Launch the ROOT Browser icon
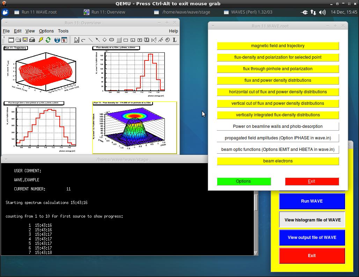359x277 pixels. point(64,40)
